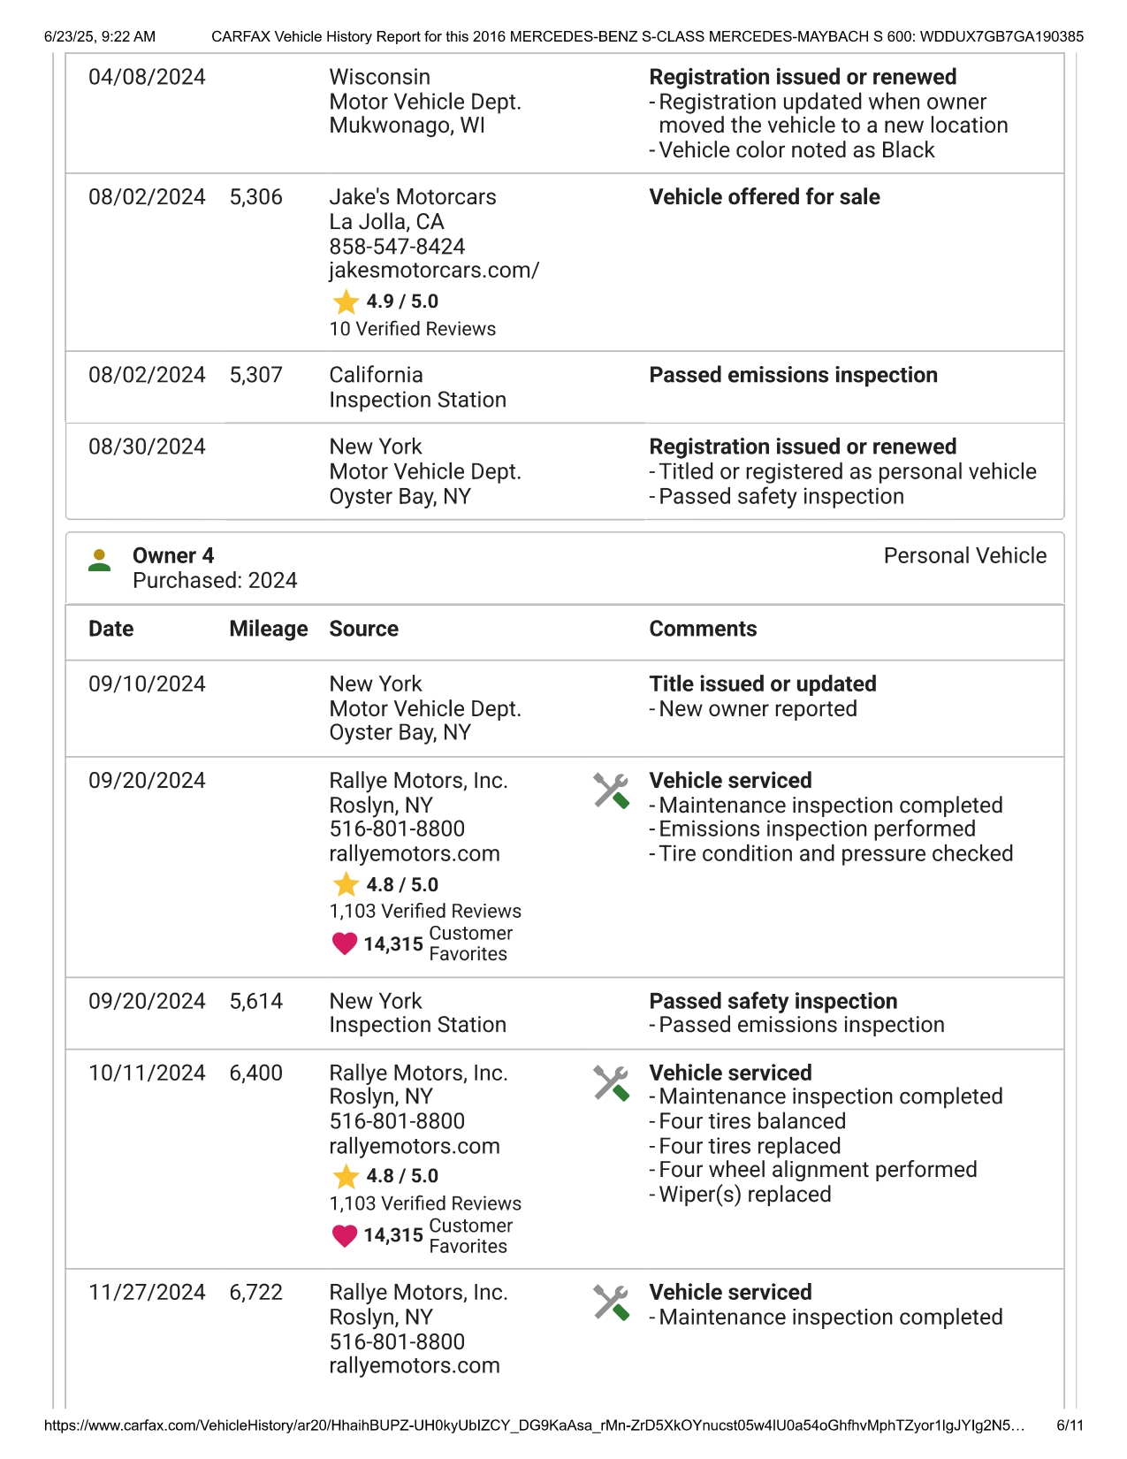
Task: Click the star rating icon for Jake's Motorcars
Action: 346,302
